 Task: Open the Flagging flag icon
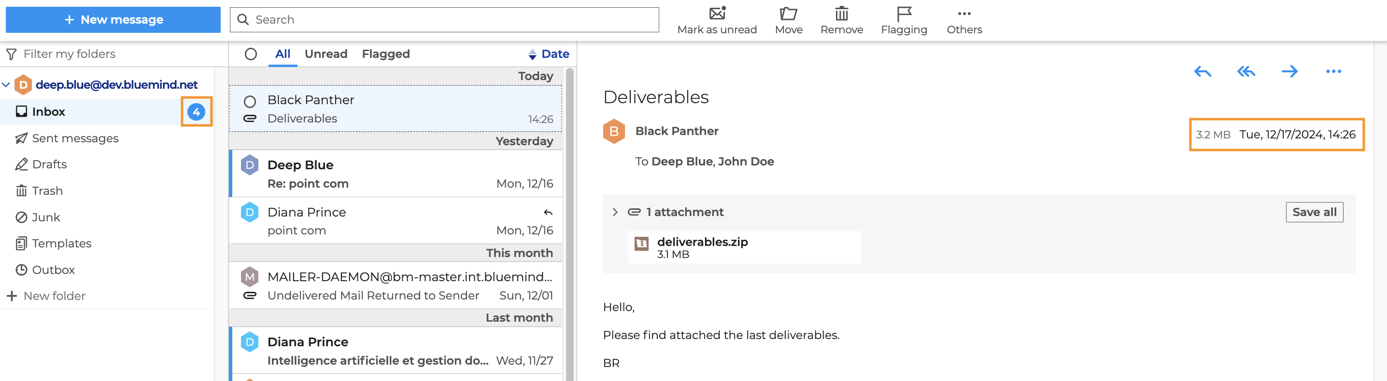(904, 14)
